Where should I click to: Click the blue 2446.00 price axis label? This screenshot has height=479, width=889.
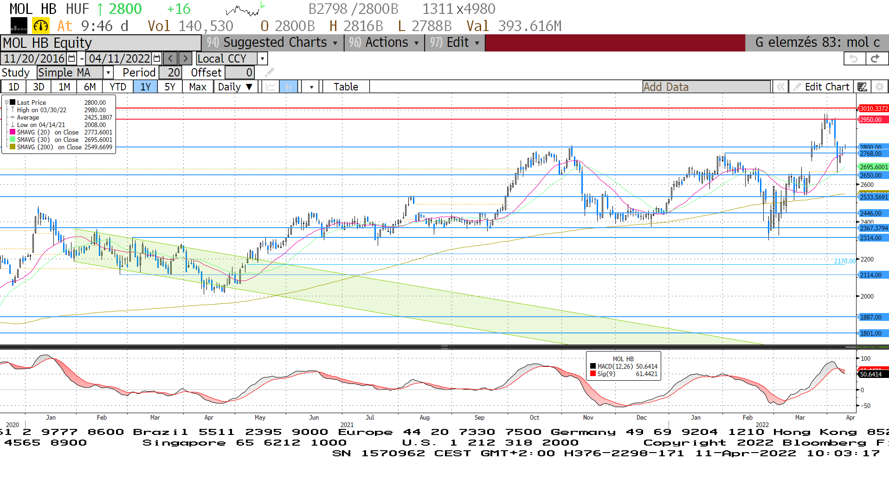point(873,213)
